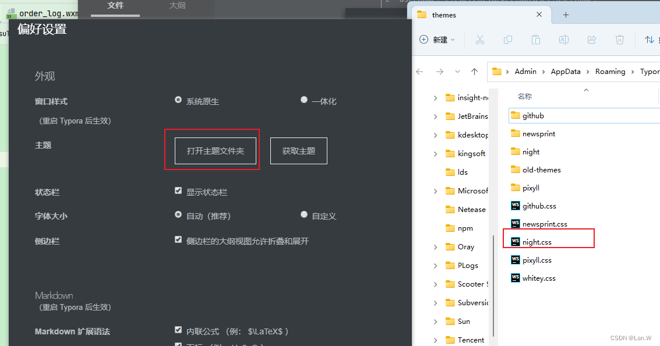Click Admin in address breadcrumb
This screenshot has width=660, height=346.
525,72
